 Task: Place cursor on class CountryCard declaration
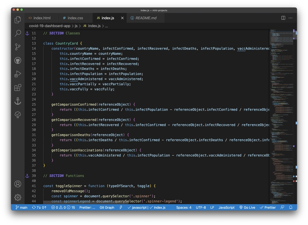(x=62, y=44)
